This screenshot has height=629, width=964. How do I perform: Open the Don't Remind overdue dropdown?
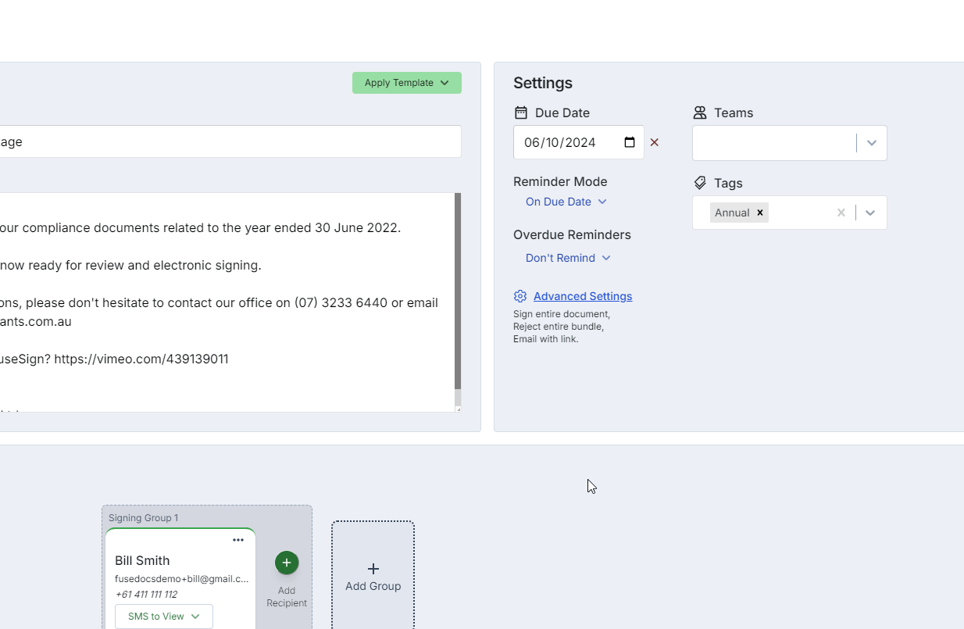[x=568, y=258]
